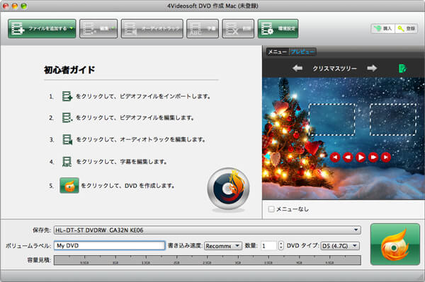
Task: Open the 保存先 destination dropdown
Action: tap(208, 230)
